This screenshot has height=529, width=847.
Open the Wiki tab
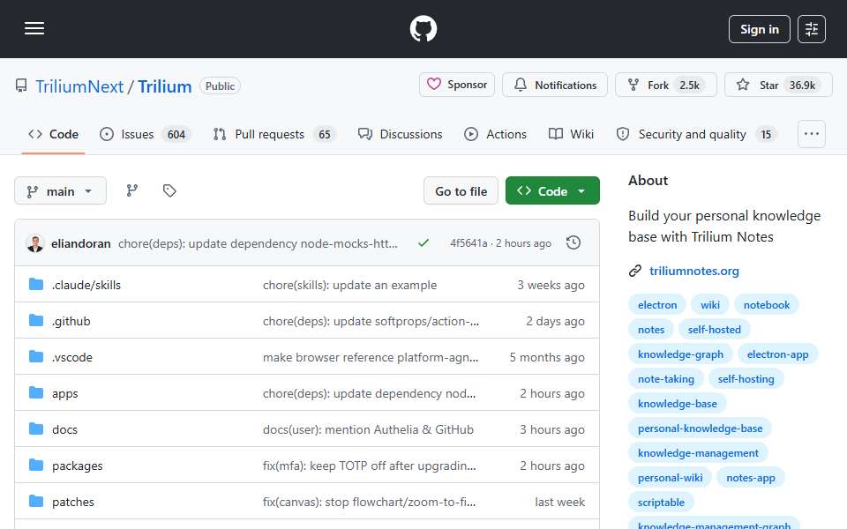[571, 134]
